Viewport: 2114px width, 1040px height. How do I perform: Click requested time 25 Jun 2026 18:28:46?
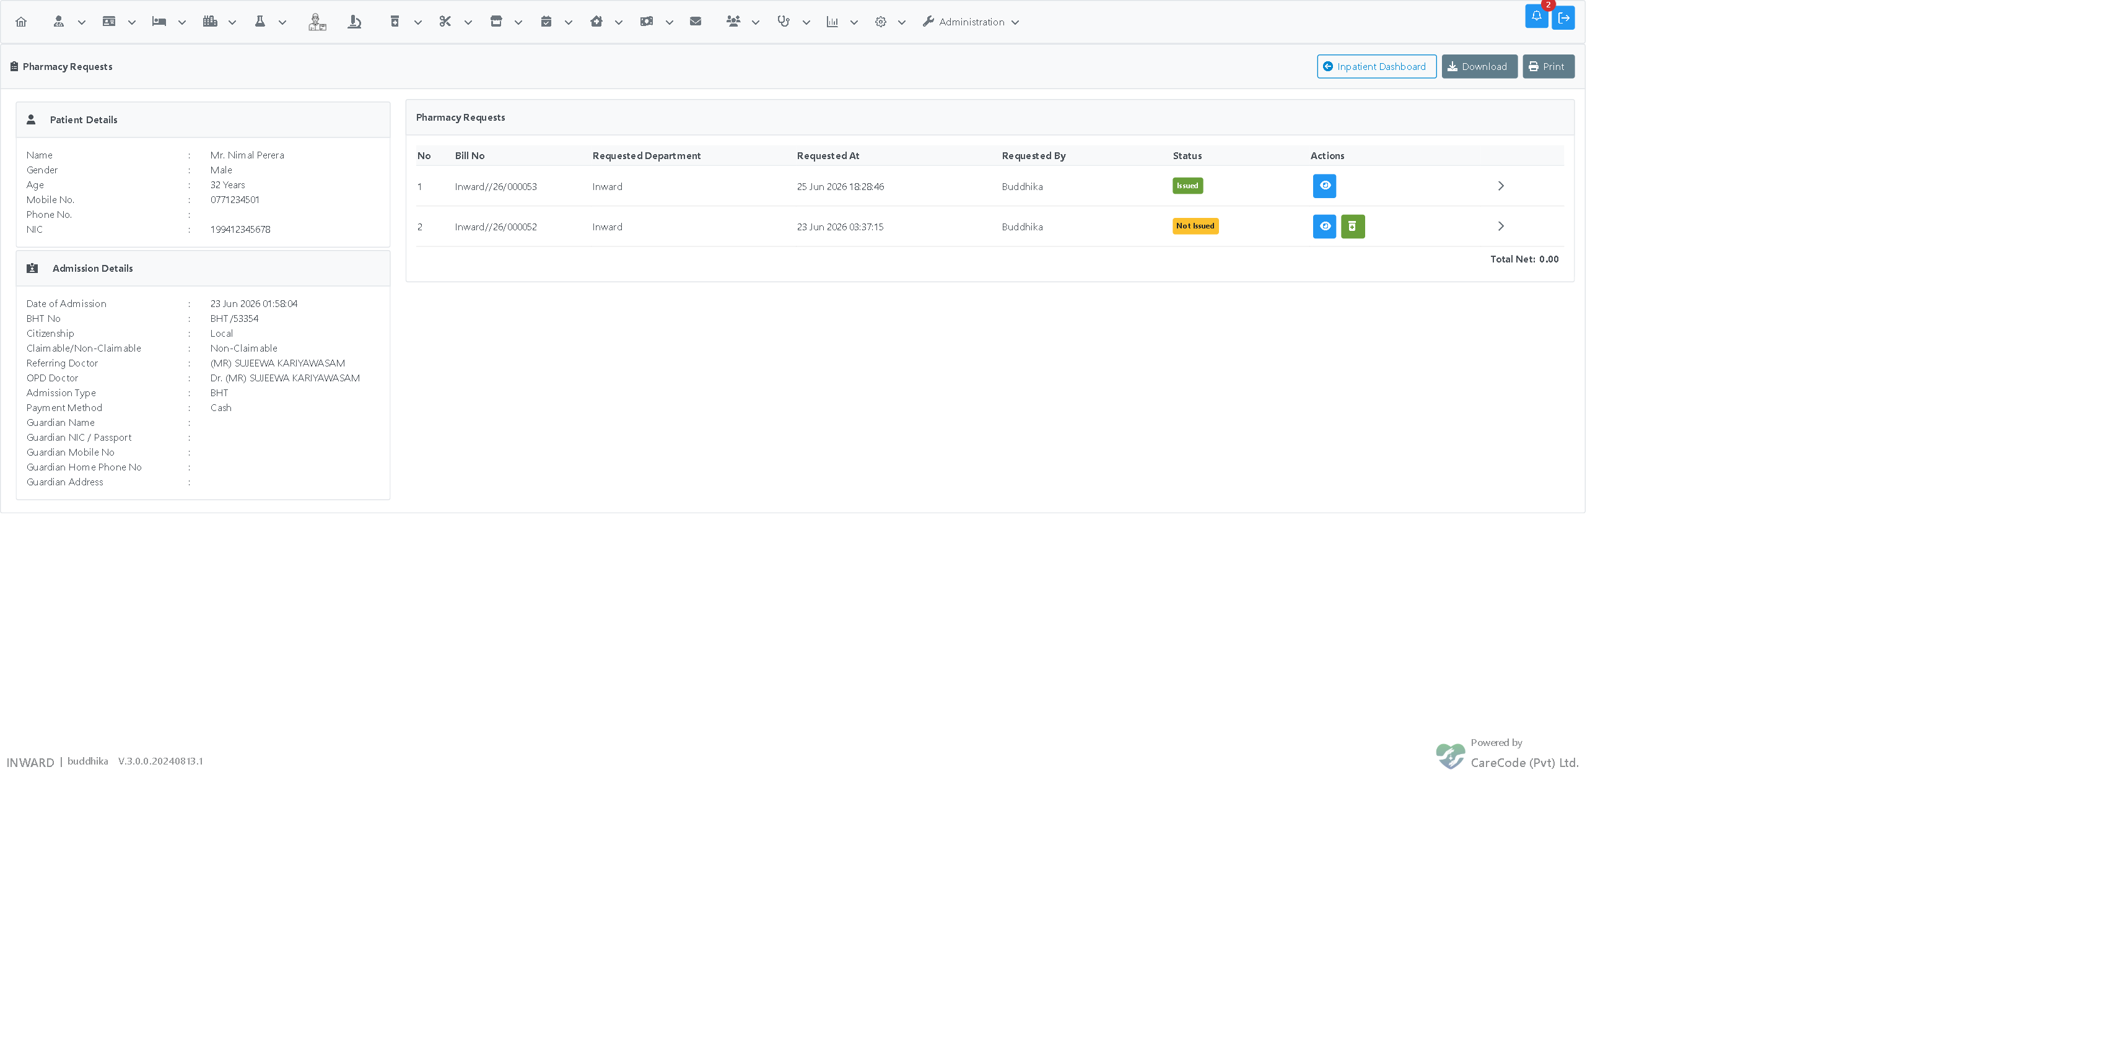(841, 187)
